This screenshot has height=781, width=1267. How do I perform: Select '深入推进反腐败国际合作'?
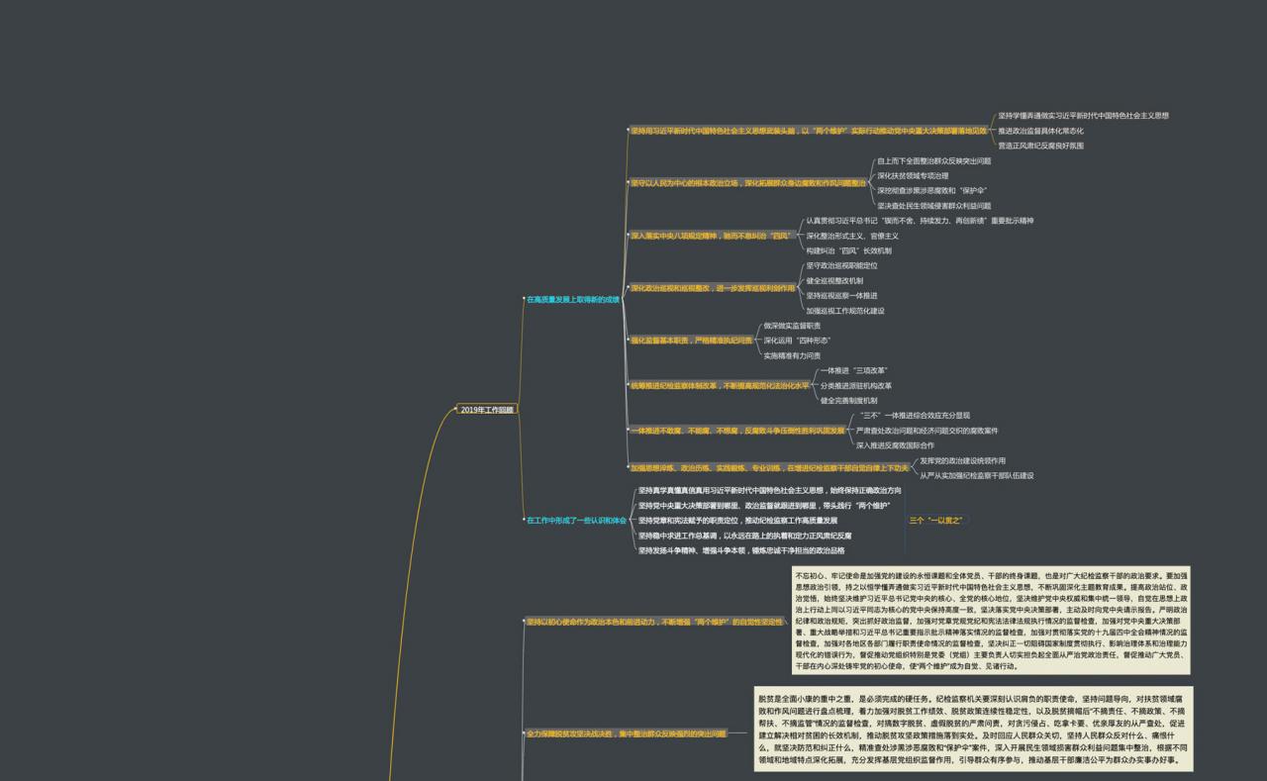coord(896,445)
